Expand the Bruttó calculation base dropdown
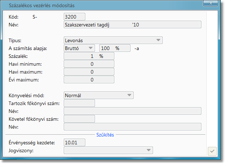225x164 pixels. click(x=79, y=48)
